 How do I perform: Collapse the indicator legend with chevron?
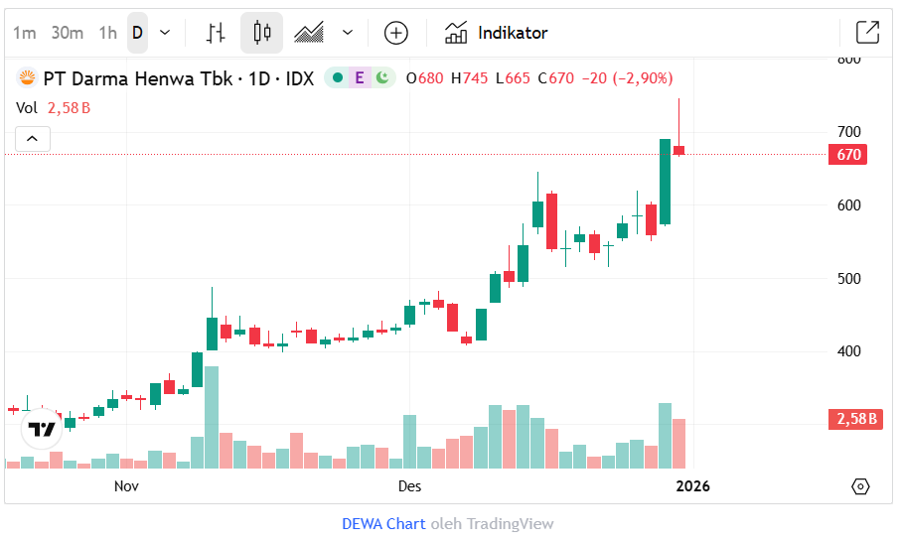[x=32, y=139]
